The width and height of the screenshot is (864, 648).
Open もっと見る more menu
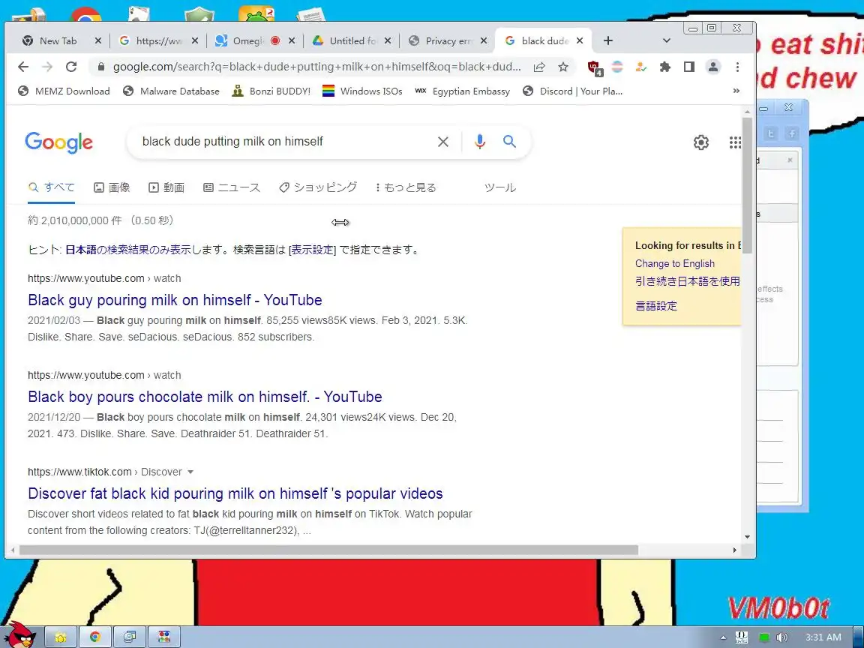point(406,188)
